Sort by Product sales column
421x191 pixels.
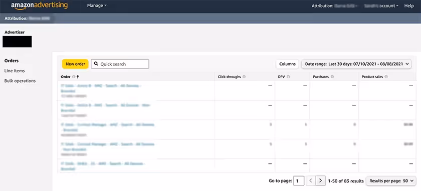372,77
